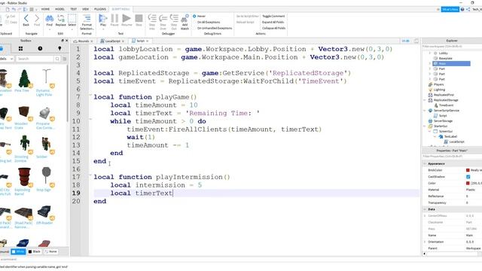This screenshot has height=271, width=482.
Task: Click the Step Out debugger icon
Action: pos(174,18)
